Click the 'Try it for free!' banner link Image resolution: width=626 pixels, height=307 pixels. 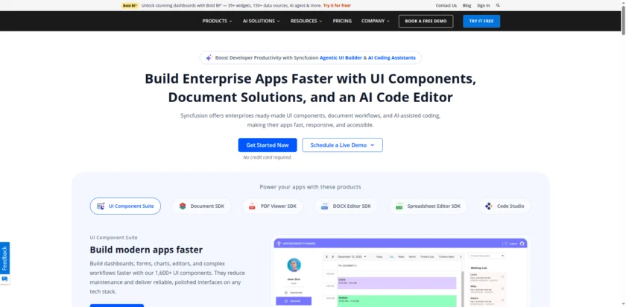click(337, 6)
